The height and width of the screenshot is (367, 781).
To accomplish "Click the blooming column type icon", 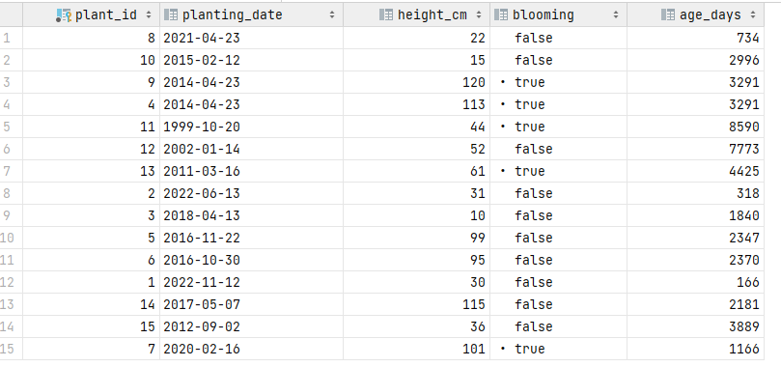I will [x=501, y=14].
